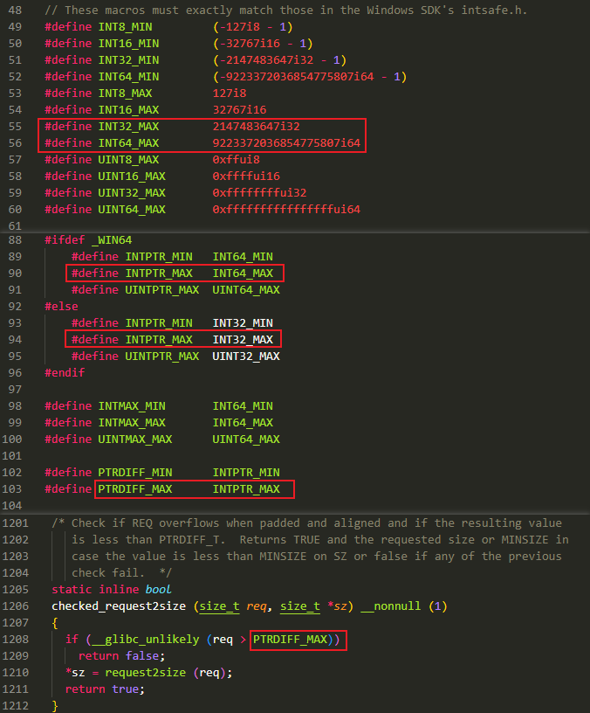Viewport: 590px width, 713px height.
Task: Click the UINT64_MAX hex value 0xffffffffffffffffui64
Action: 286,210
